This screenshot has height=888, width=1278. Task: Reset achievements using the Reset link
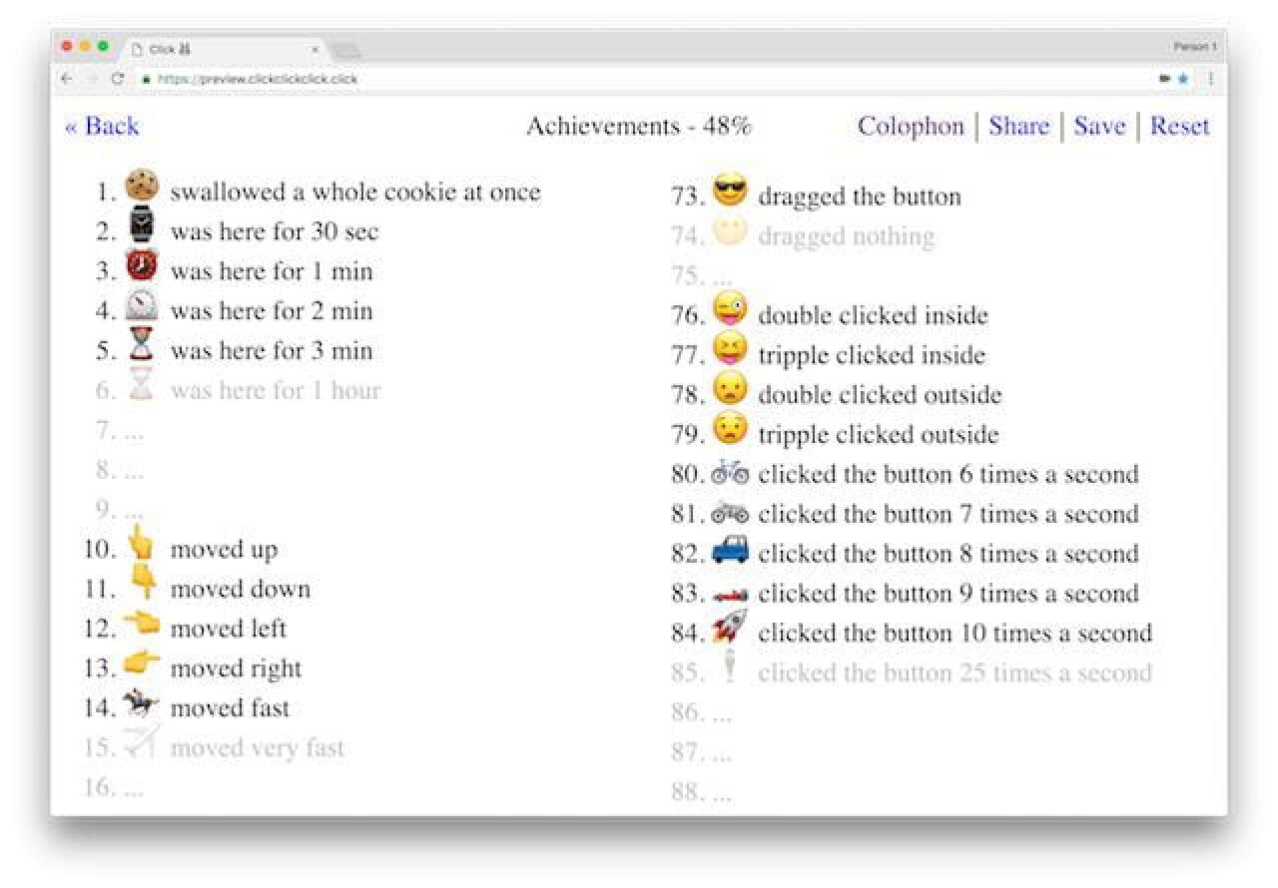pos(1179,127)
